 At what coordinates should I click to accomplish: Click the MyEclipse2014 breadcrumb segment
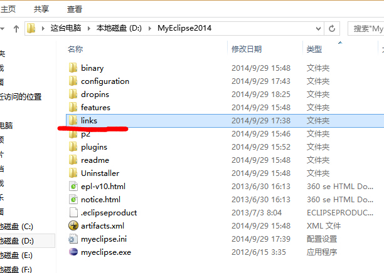[184, 28]
